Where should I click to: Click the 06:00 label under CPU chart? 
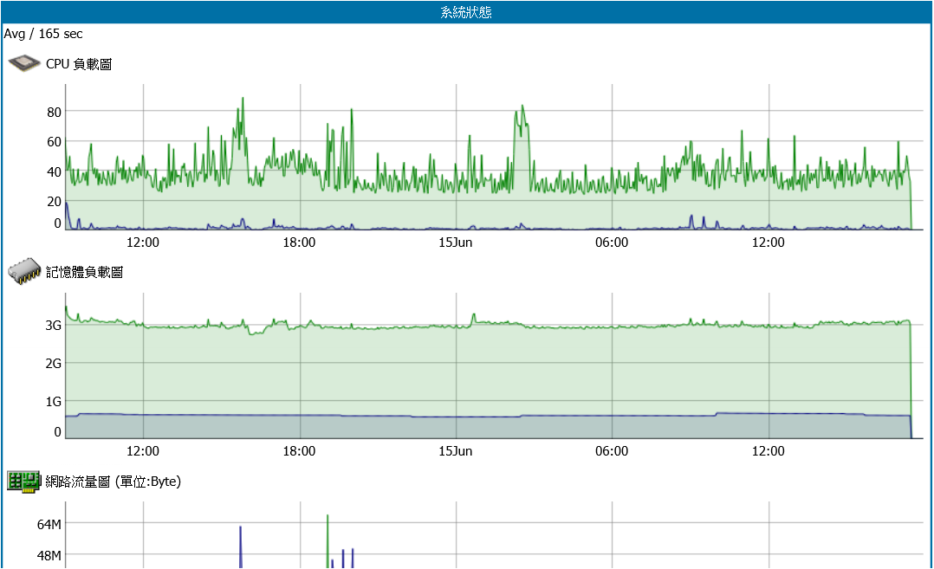click(x=612, y=242)
